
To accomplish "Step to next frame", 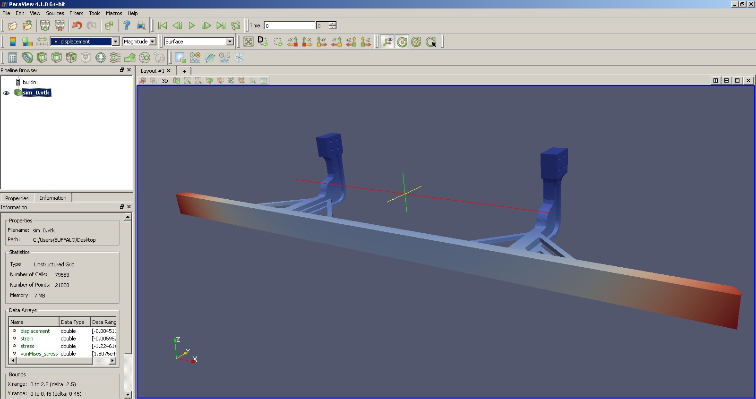I will point(206,25).
